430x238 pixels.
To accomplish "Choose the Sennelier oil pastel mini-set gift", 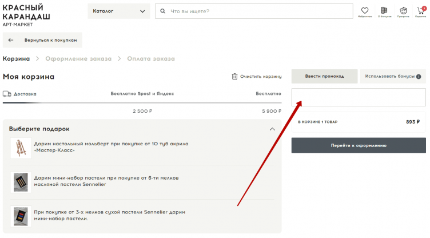I will pos(21,182).
